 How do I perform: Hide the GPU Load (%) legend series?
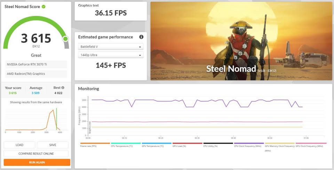pyautogui.click(x=187, y=146)
